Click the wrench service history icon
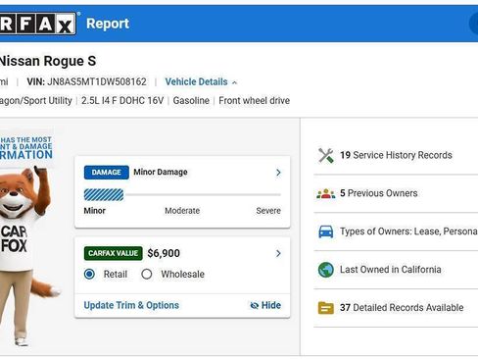478x359 pixels. click(x=325, y=155)
